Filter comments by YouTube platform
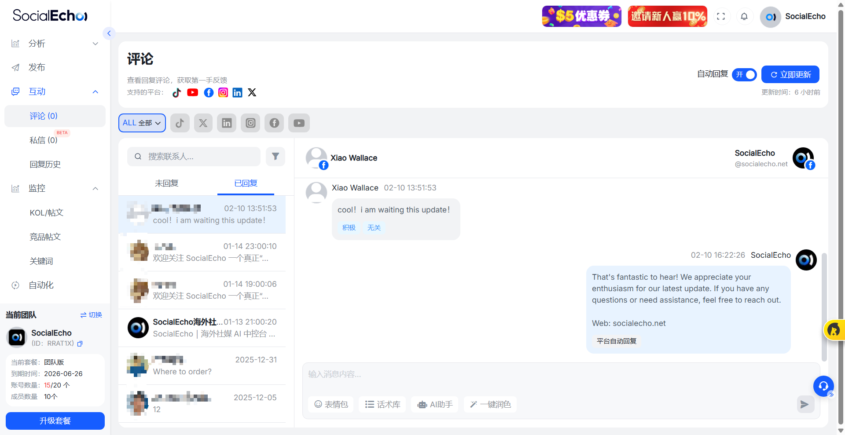 point(299,123)
